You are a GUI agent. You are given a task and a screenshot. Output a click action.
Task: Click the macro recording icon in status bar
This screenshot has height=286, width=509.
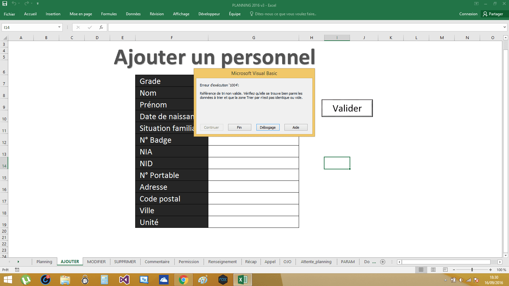tap(17, 270)
